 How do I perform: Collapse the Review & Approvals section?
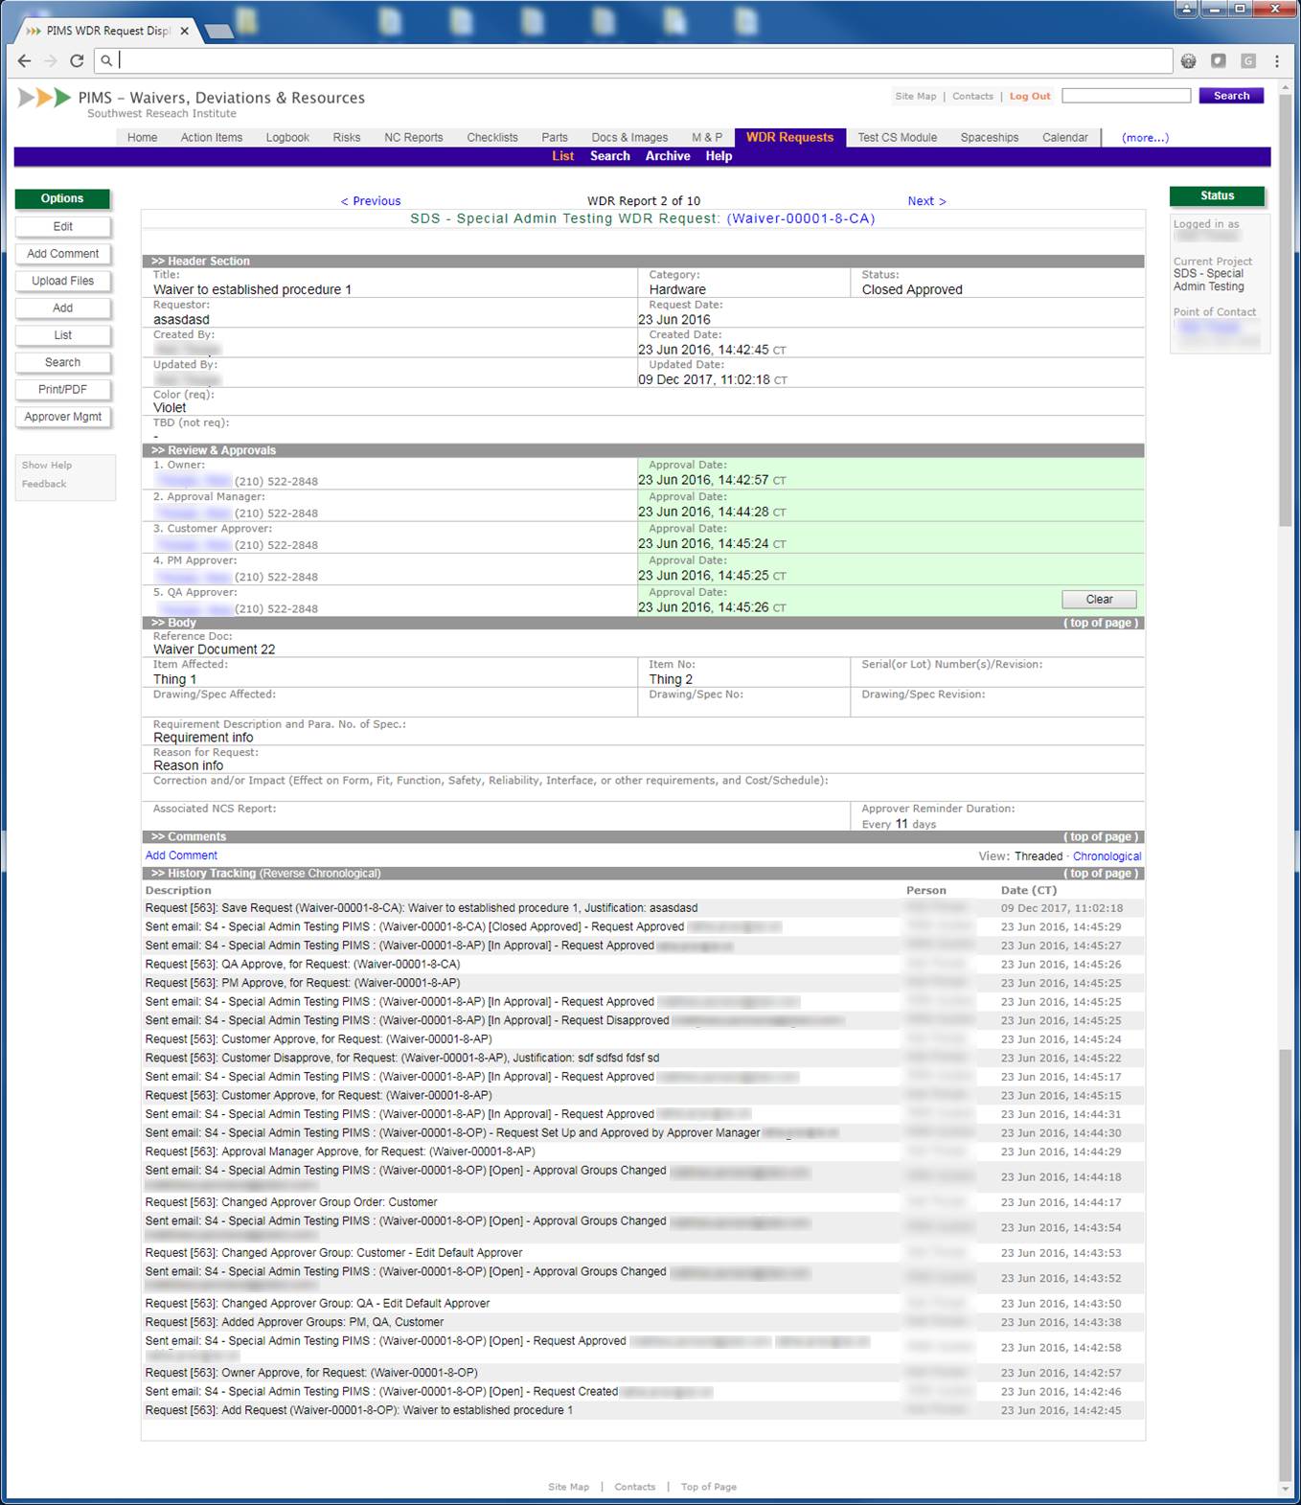(x=213, y=450)
